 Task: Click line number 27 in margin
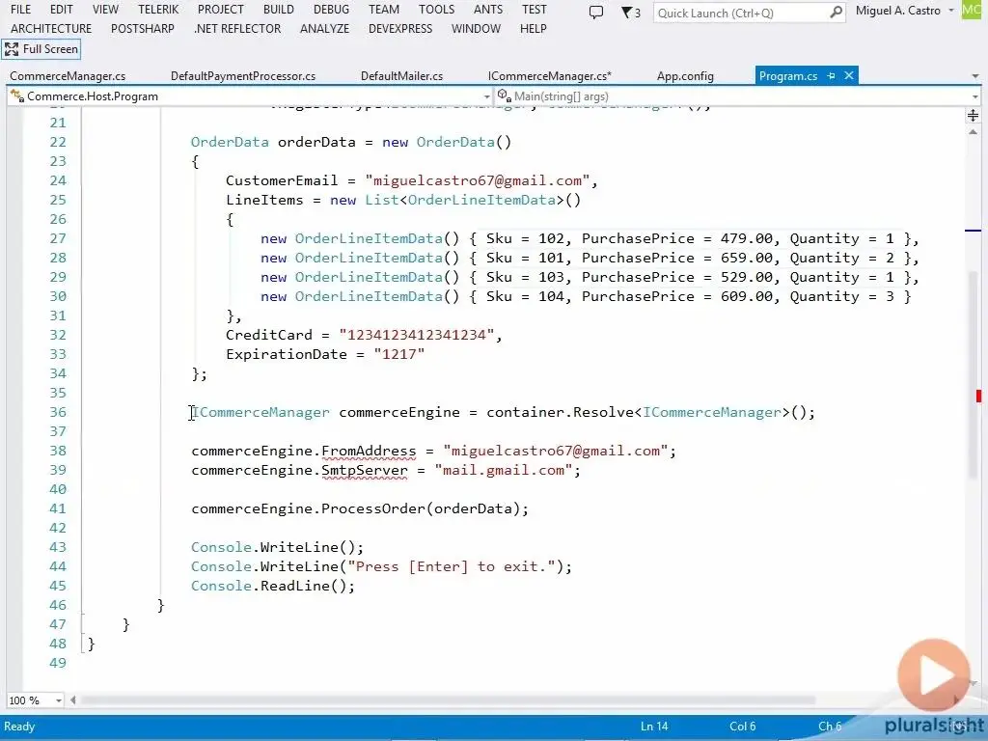click(57, 238)
